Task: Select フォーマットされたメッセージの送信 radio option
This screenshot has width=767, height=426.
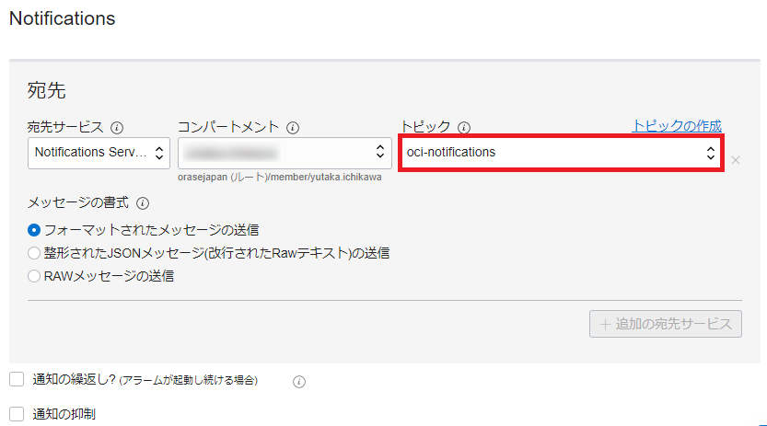Action: (34, 229)
